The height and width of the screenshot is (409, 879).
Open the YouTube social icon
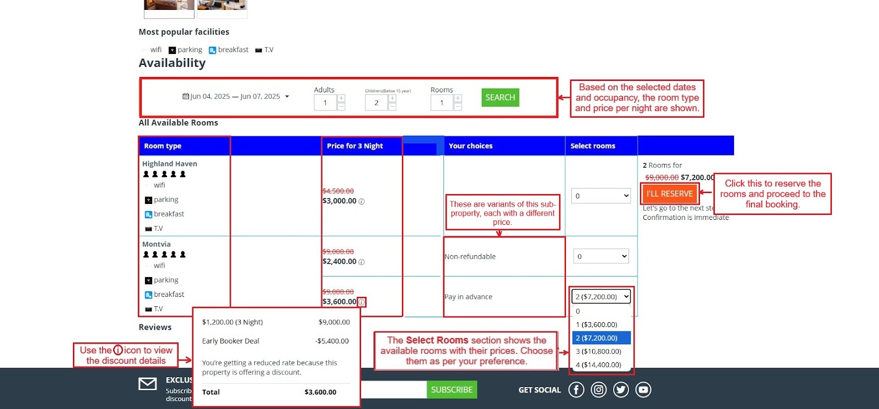tap(643, 390)
